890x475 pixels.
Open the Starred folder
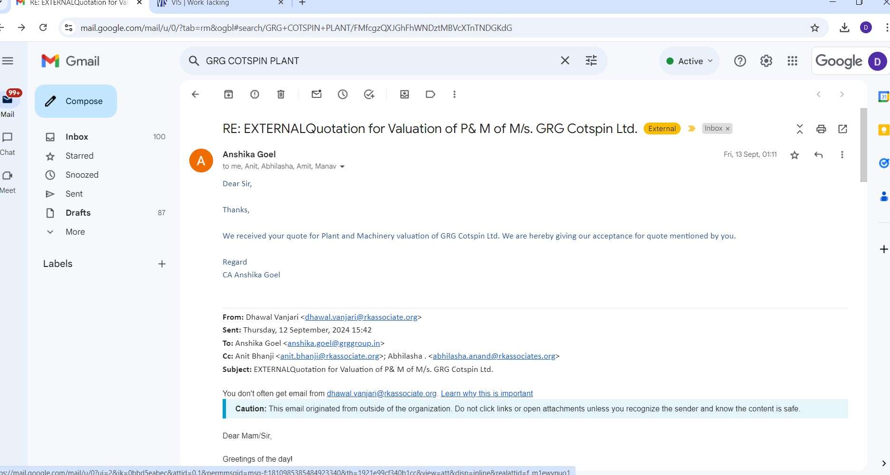pyautogui.click(x=79, y=156)
